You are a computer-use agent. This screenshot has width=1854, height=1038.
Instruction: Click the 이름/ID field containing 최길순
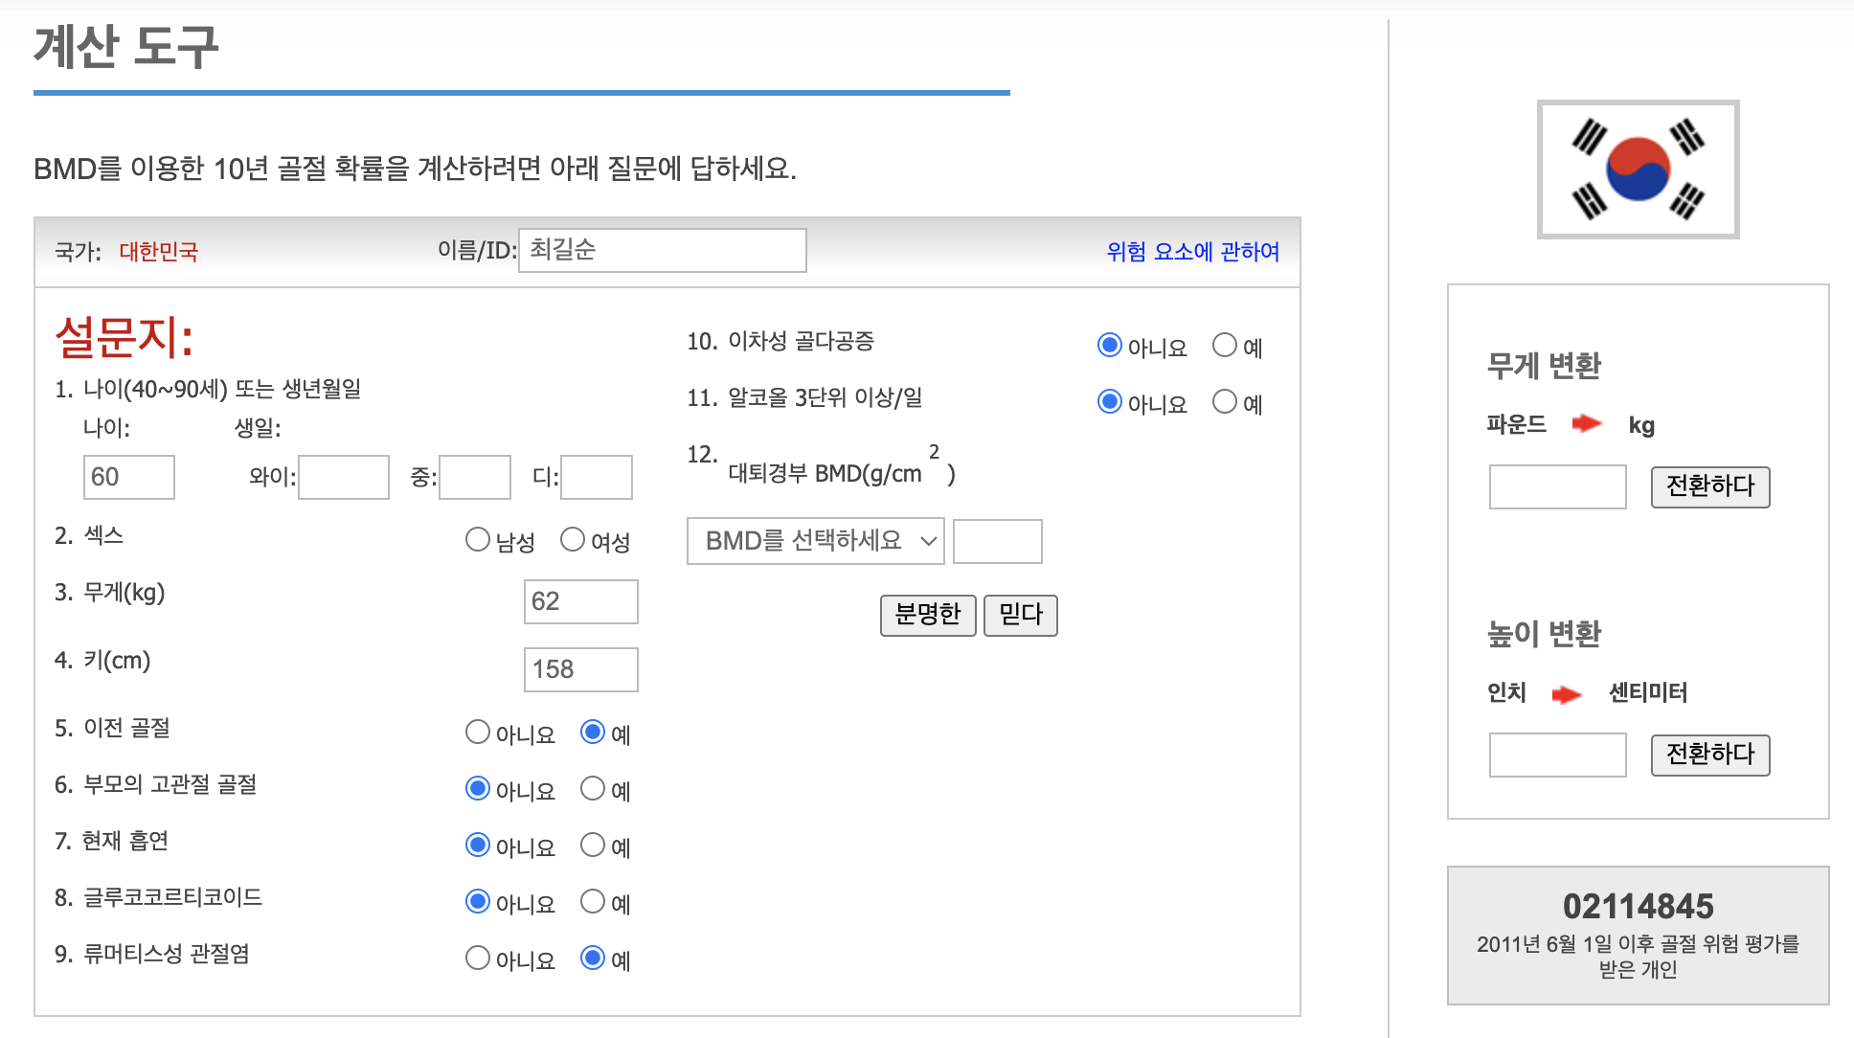(662, 250)
